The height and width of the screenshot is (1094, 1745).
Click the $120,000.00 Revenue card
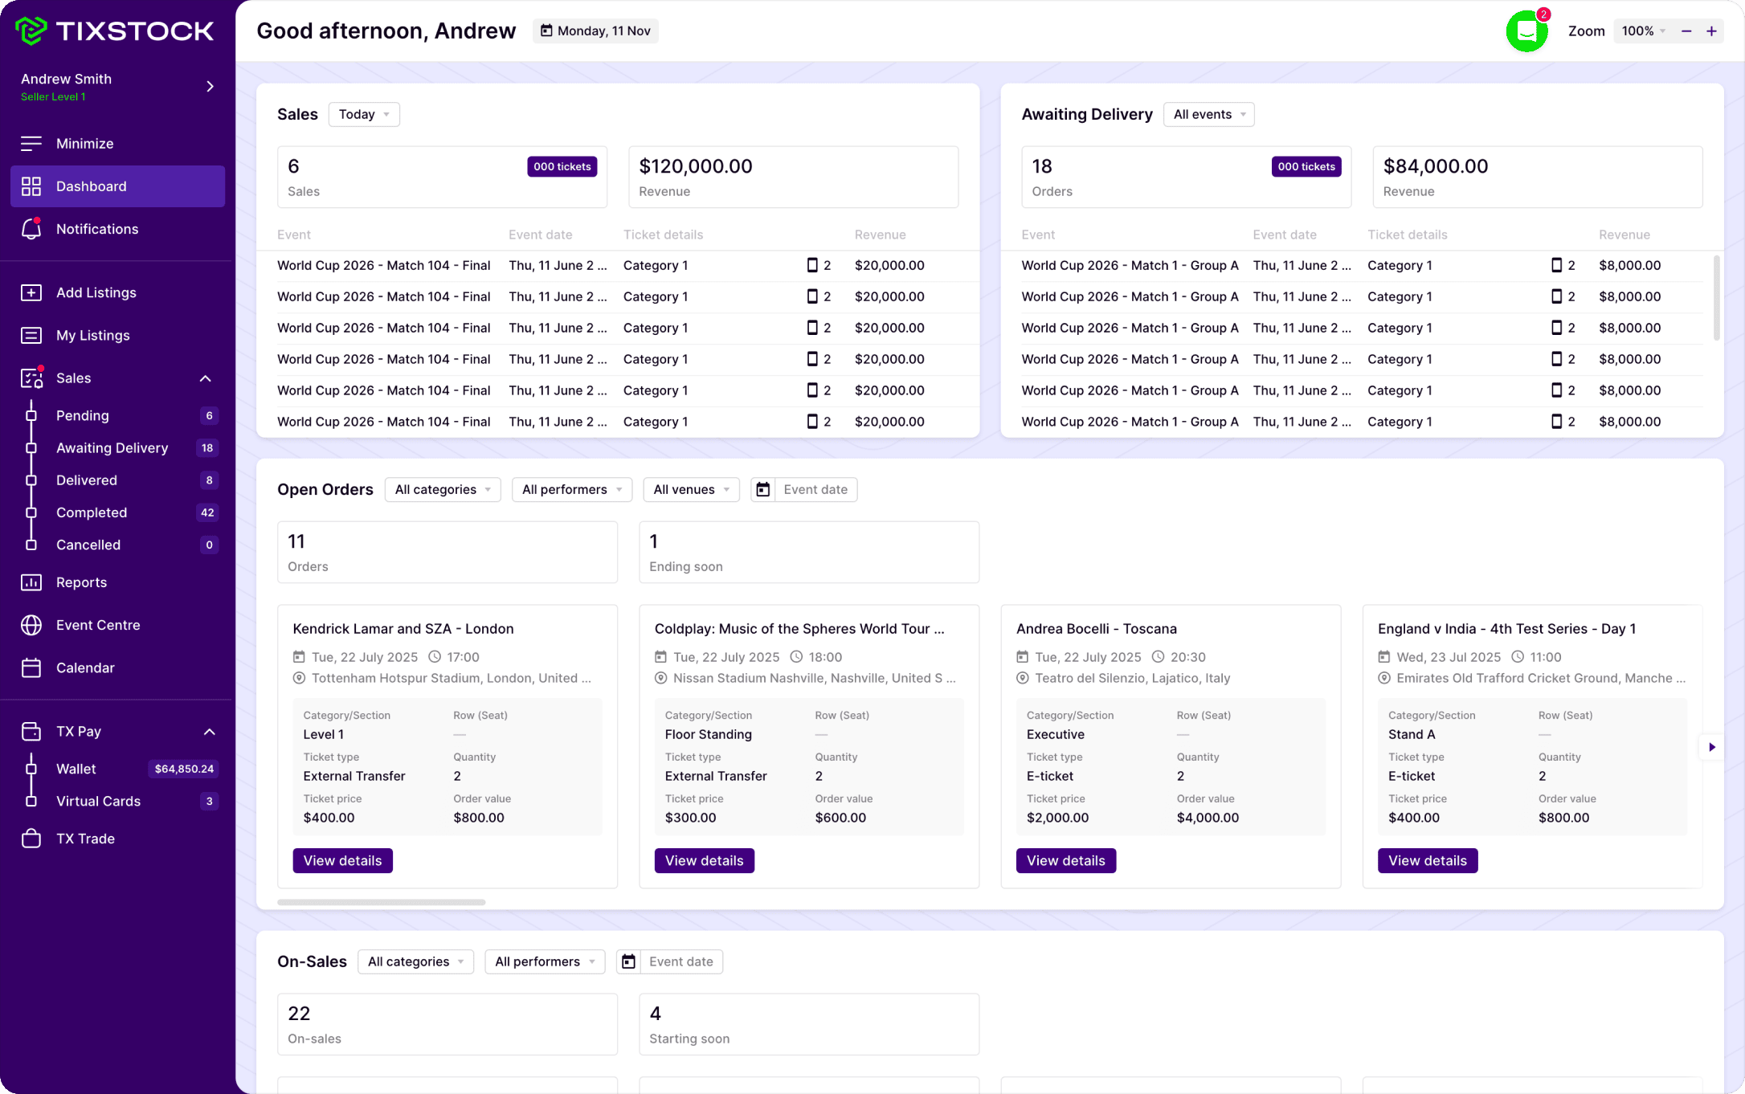pyautogui.click(x=794, y=177)
